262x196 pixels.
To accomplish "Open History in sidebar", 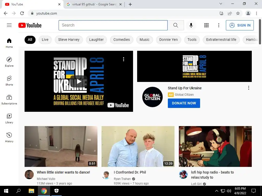I will (x=9, y=137).
